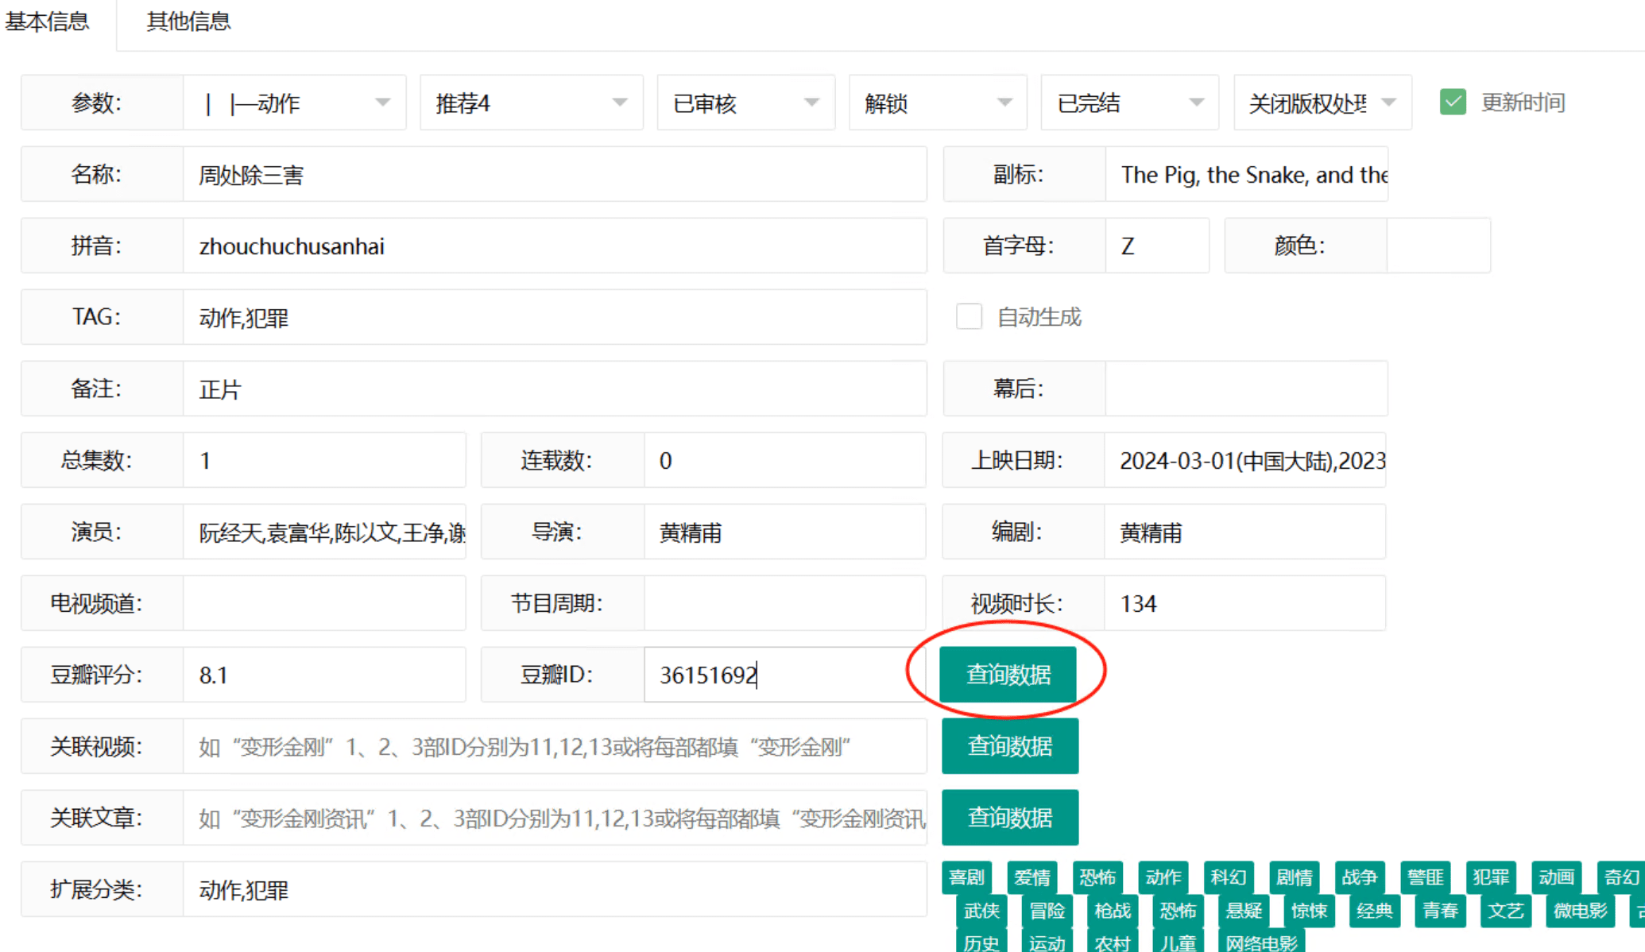
Task: Open the 已完结 completion status dropdown
Action: (1129, 102)
